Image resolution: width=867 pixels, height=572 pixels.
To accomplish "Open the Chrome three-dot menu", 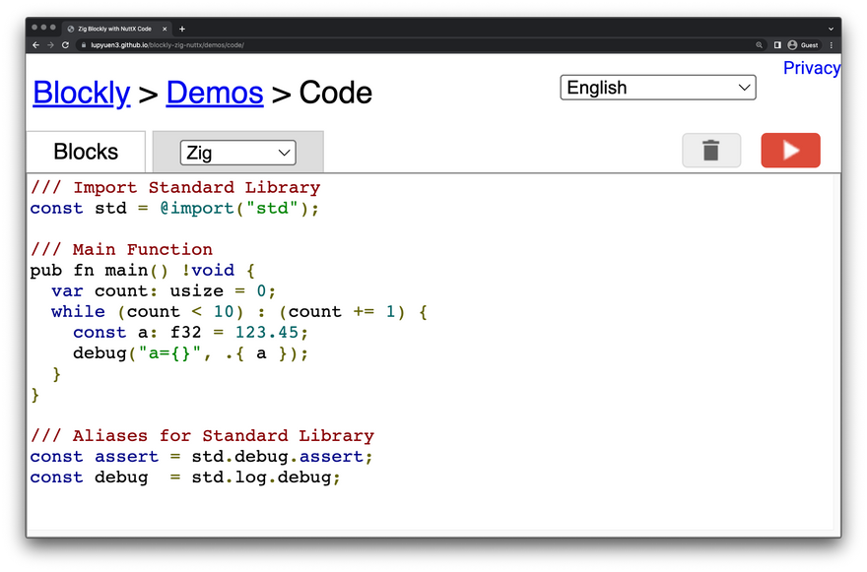I will tap(832, 45).
